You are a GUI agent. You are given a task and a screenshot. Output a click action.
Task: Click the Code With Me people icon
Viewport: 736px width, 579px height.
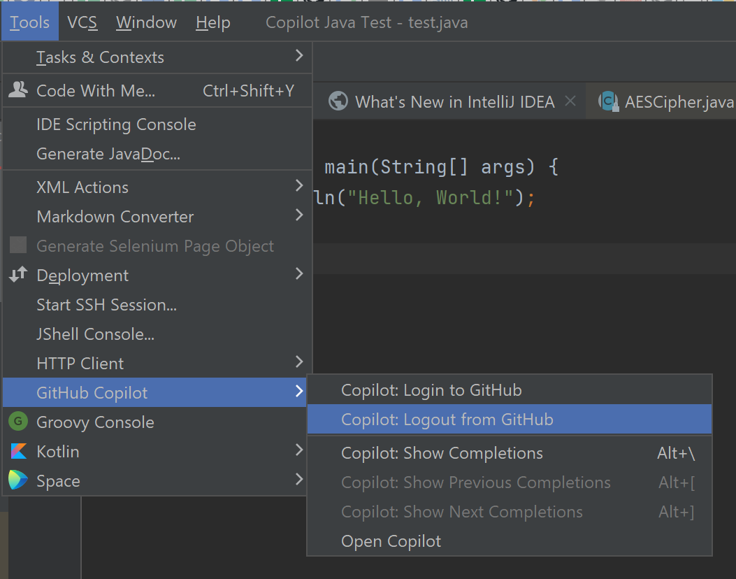[18, 90]
